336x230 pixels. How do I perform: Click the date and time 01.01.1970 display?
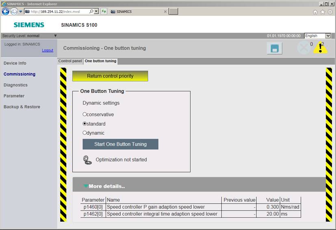click(x=284, y=36)
